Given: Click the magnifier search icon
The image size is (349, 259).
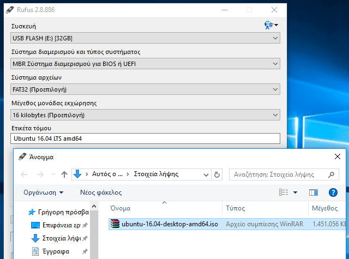Looking at the screenshot, I should coord(331,174).
